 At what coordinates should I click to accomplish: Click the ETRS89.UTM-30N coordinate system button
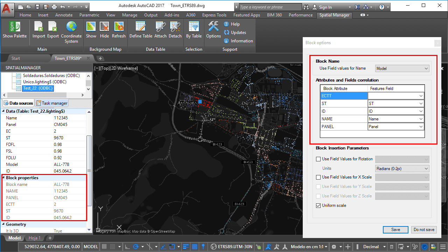click(x=232, y=247)
